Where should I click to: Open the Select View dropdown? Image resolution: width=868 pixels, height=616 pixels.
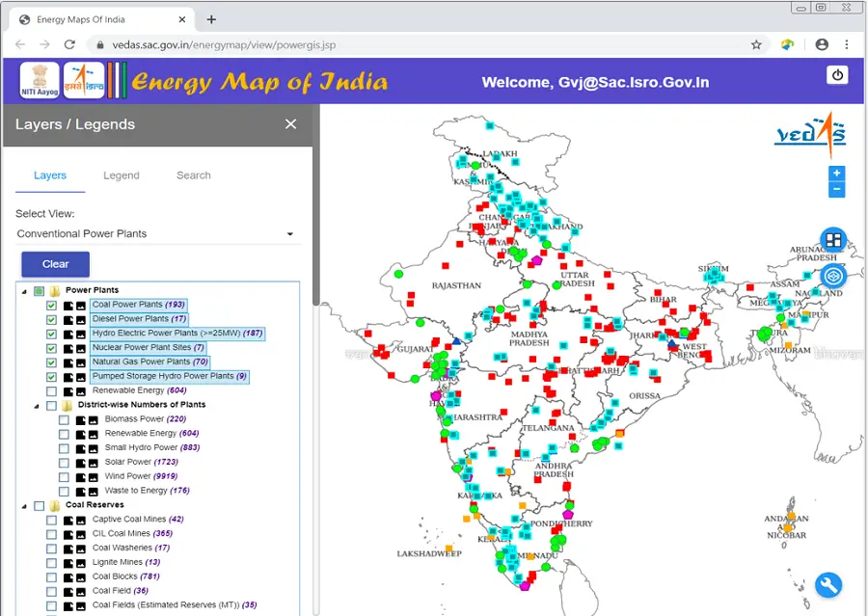coord(158,233)
